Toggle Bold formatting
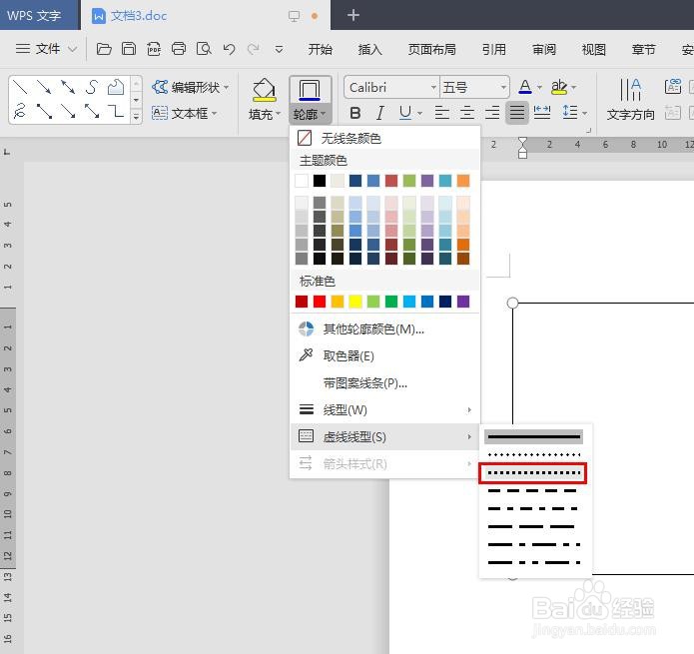This screenshot has height=654, width=694. coord(354,113)
